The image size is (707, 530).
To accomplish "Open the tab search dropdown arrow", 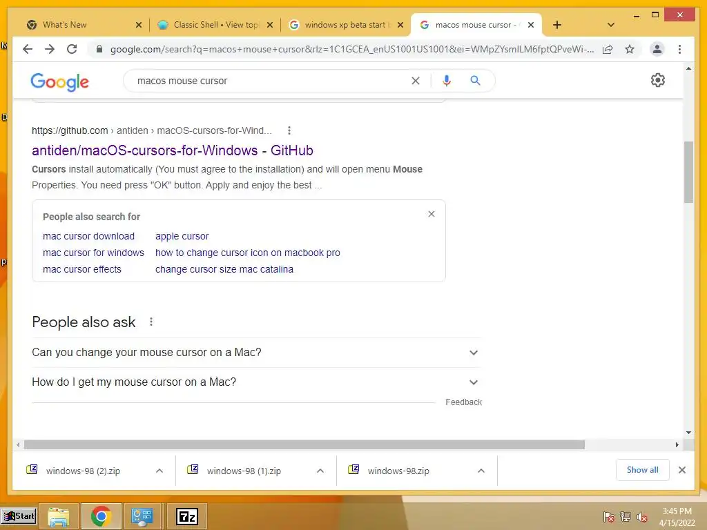I will [x=610, y=25].
